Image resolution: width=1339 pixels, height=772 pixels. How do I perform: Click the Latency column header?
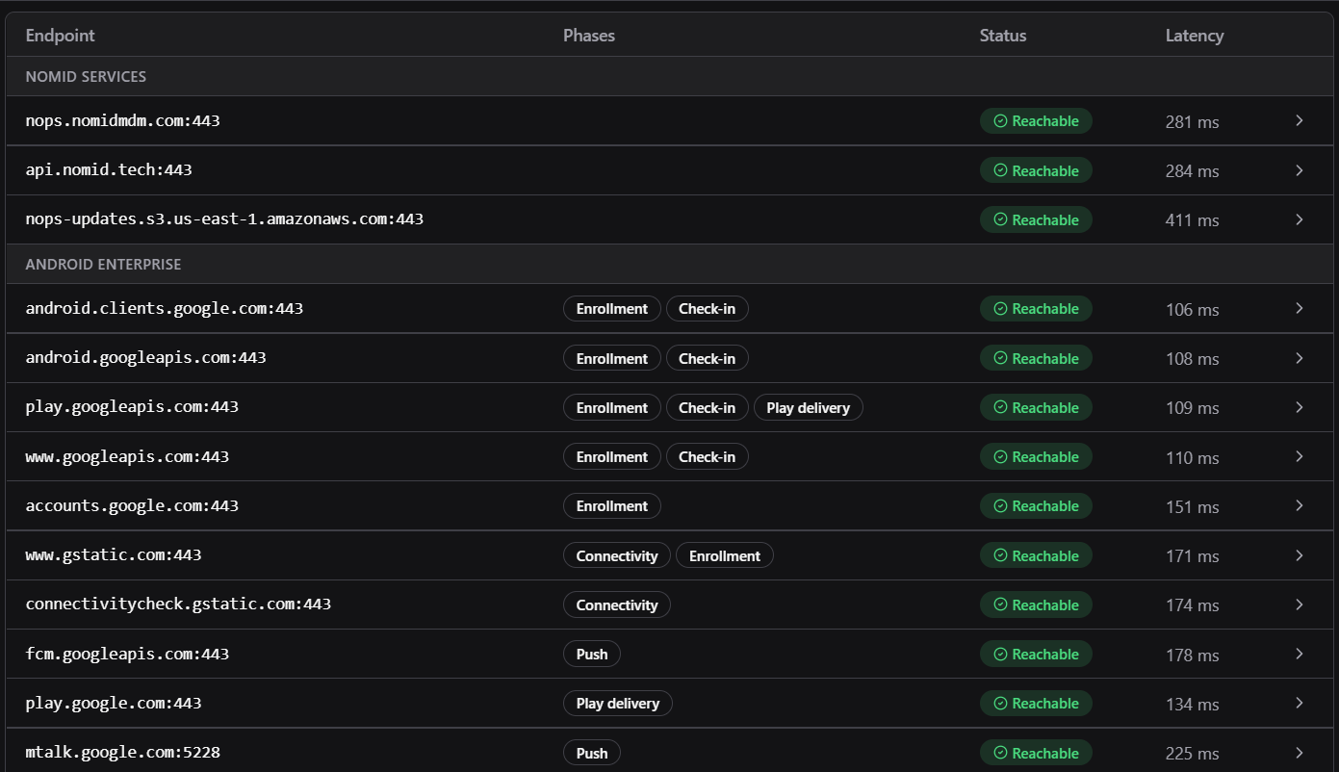tap(1195, 36)
